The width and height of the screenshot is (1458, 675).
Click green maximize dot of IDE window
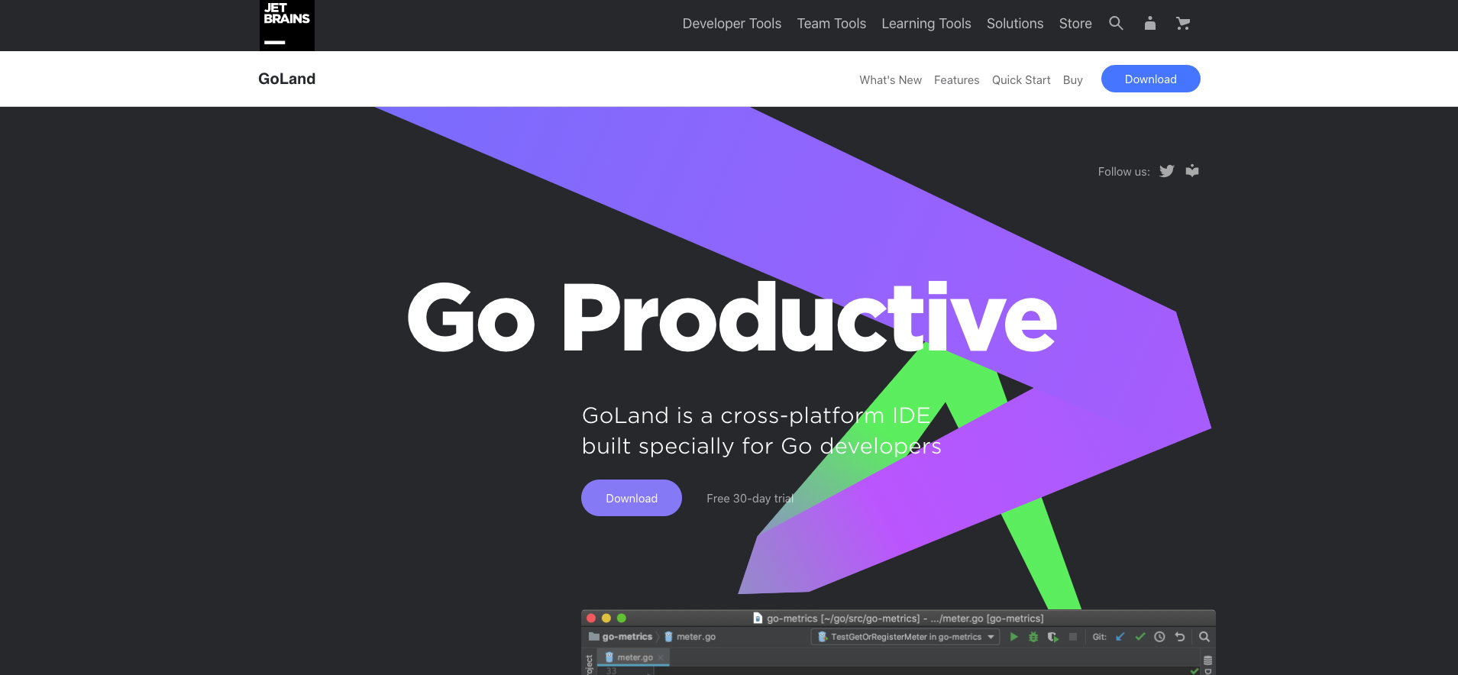click(x=622, y=618)
